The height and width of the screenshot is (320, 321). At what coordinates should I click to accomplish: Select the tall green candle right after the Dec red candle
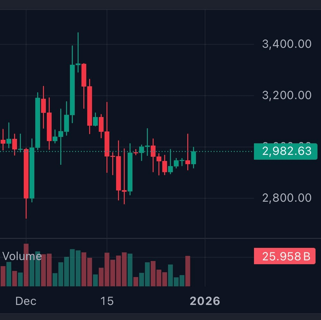pyautogui.click(x=32, y=173)
